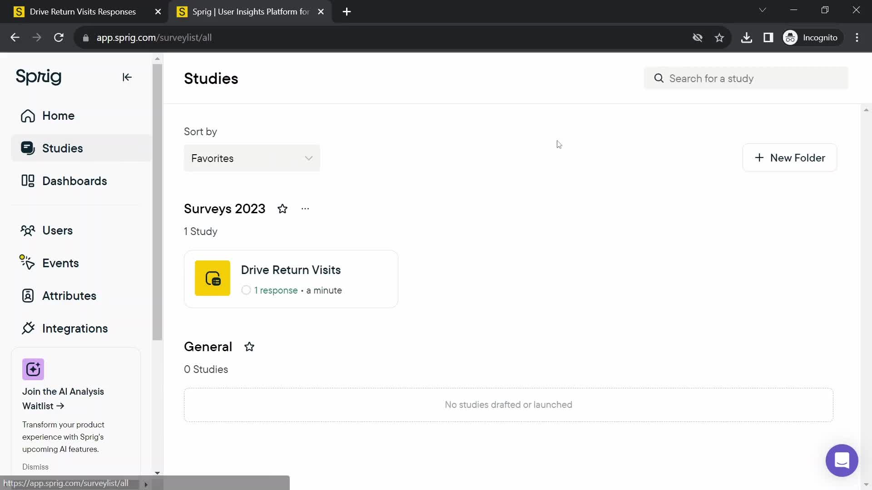
Task: Expand the Surveys 2023 folder options menu
Action: click(306, 208)
